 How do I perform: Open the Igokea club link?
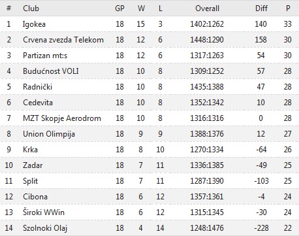click(34, 24)
